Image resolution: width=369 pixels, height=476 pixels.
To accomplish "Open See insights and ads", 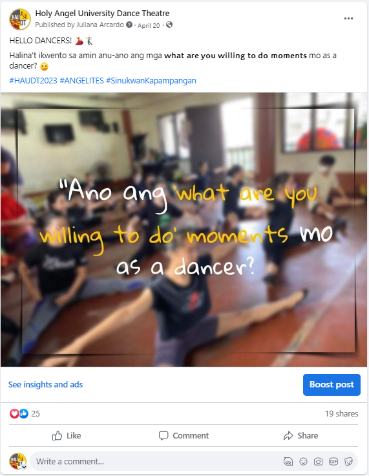I will 45,385.
